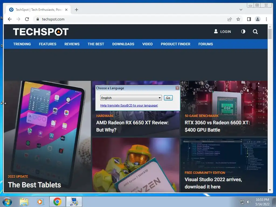This screenshot has width=276, height=207.
Task: Click the padlock site info icon
Action: 37,19
